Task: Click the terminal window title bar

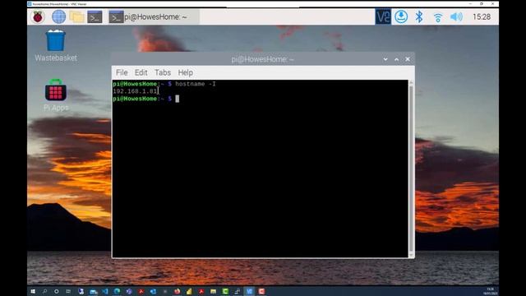Action: point(262,59)
